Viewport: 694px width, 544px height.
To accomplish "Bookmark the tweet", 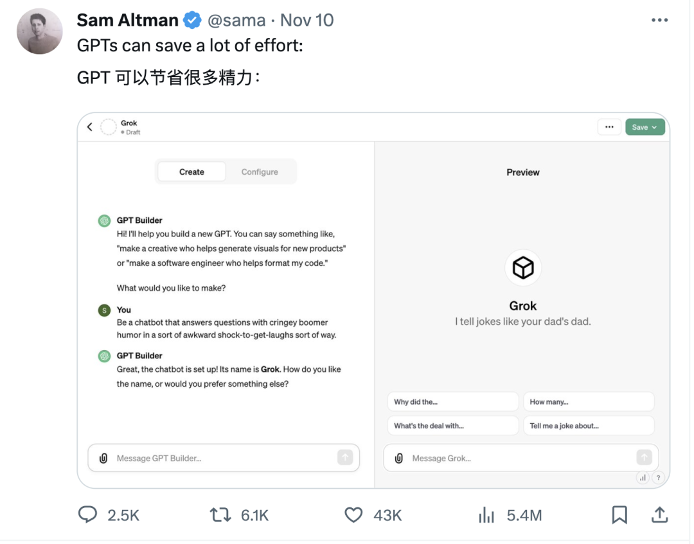I will point(619,514).
